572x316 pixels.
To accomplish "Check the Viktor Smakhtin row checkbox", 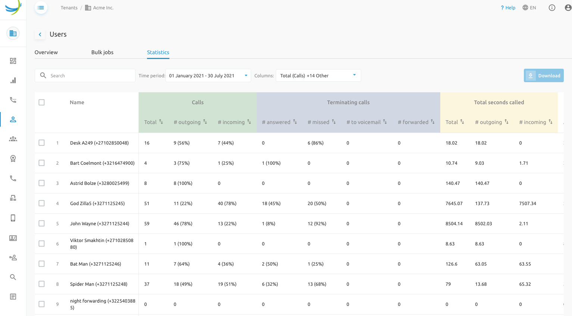I will pos(41,244).
